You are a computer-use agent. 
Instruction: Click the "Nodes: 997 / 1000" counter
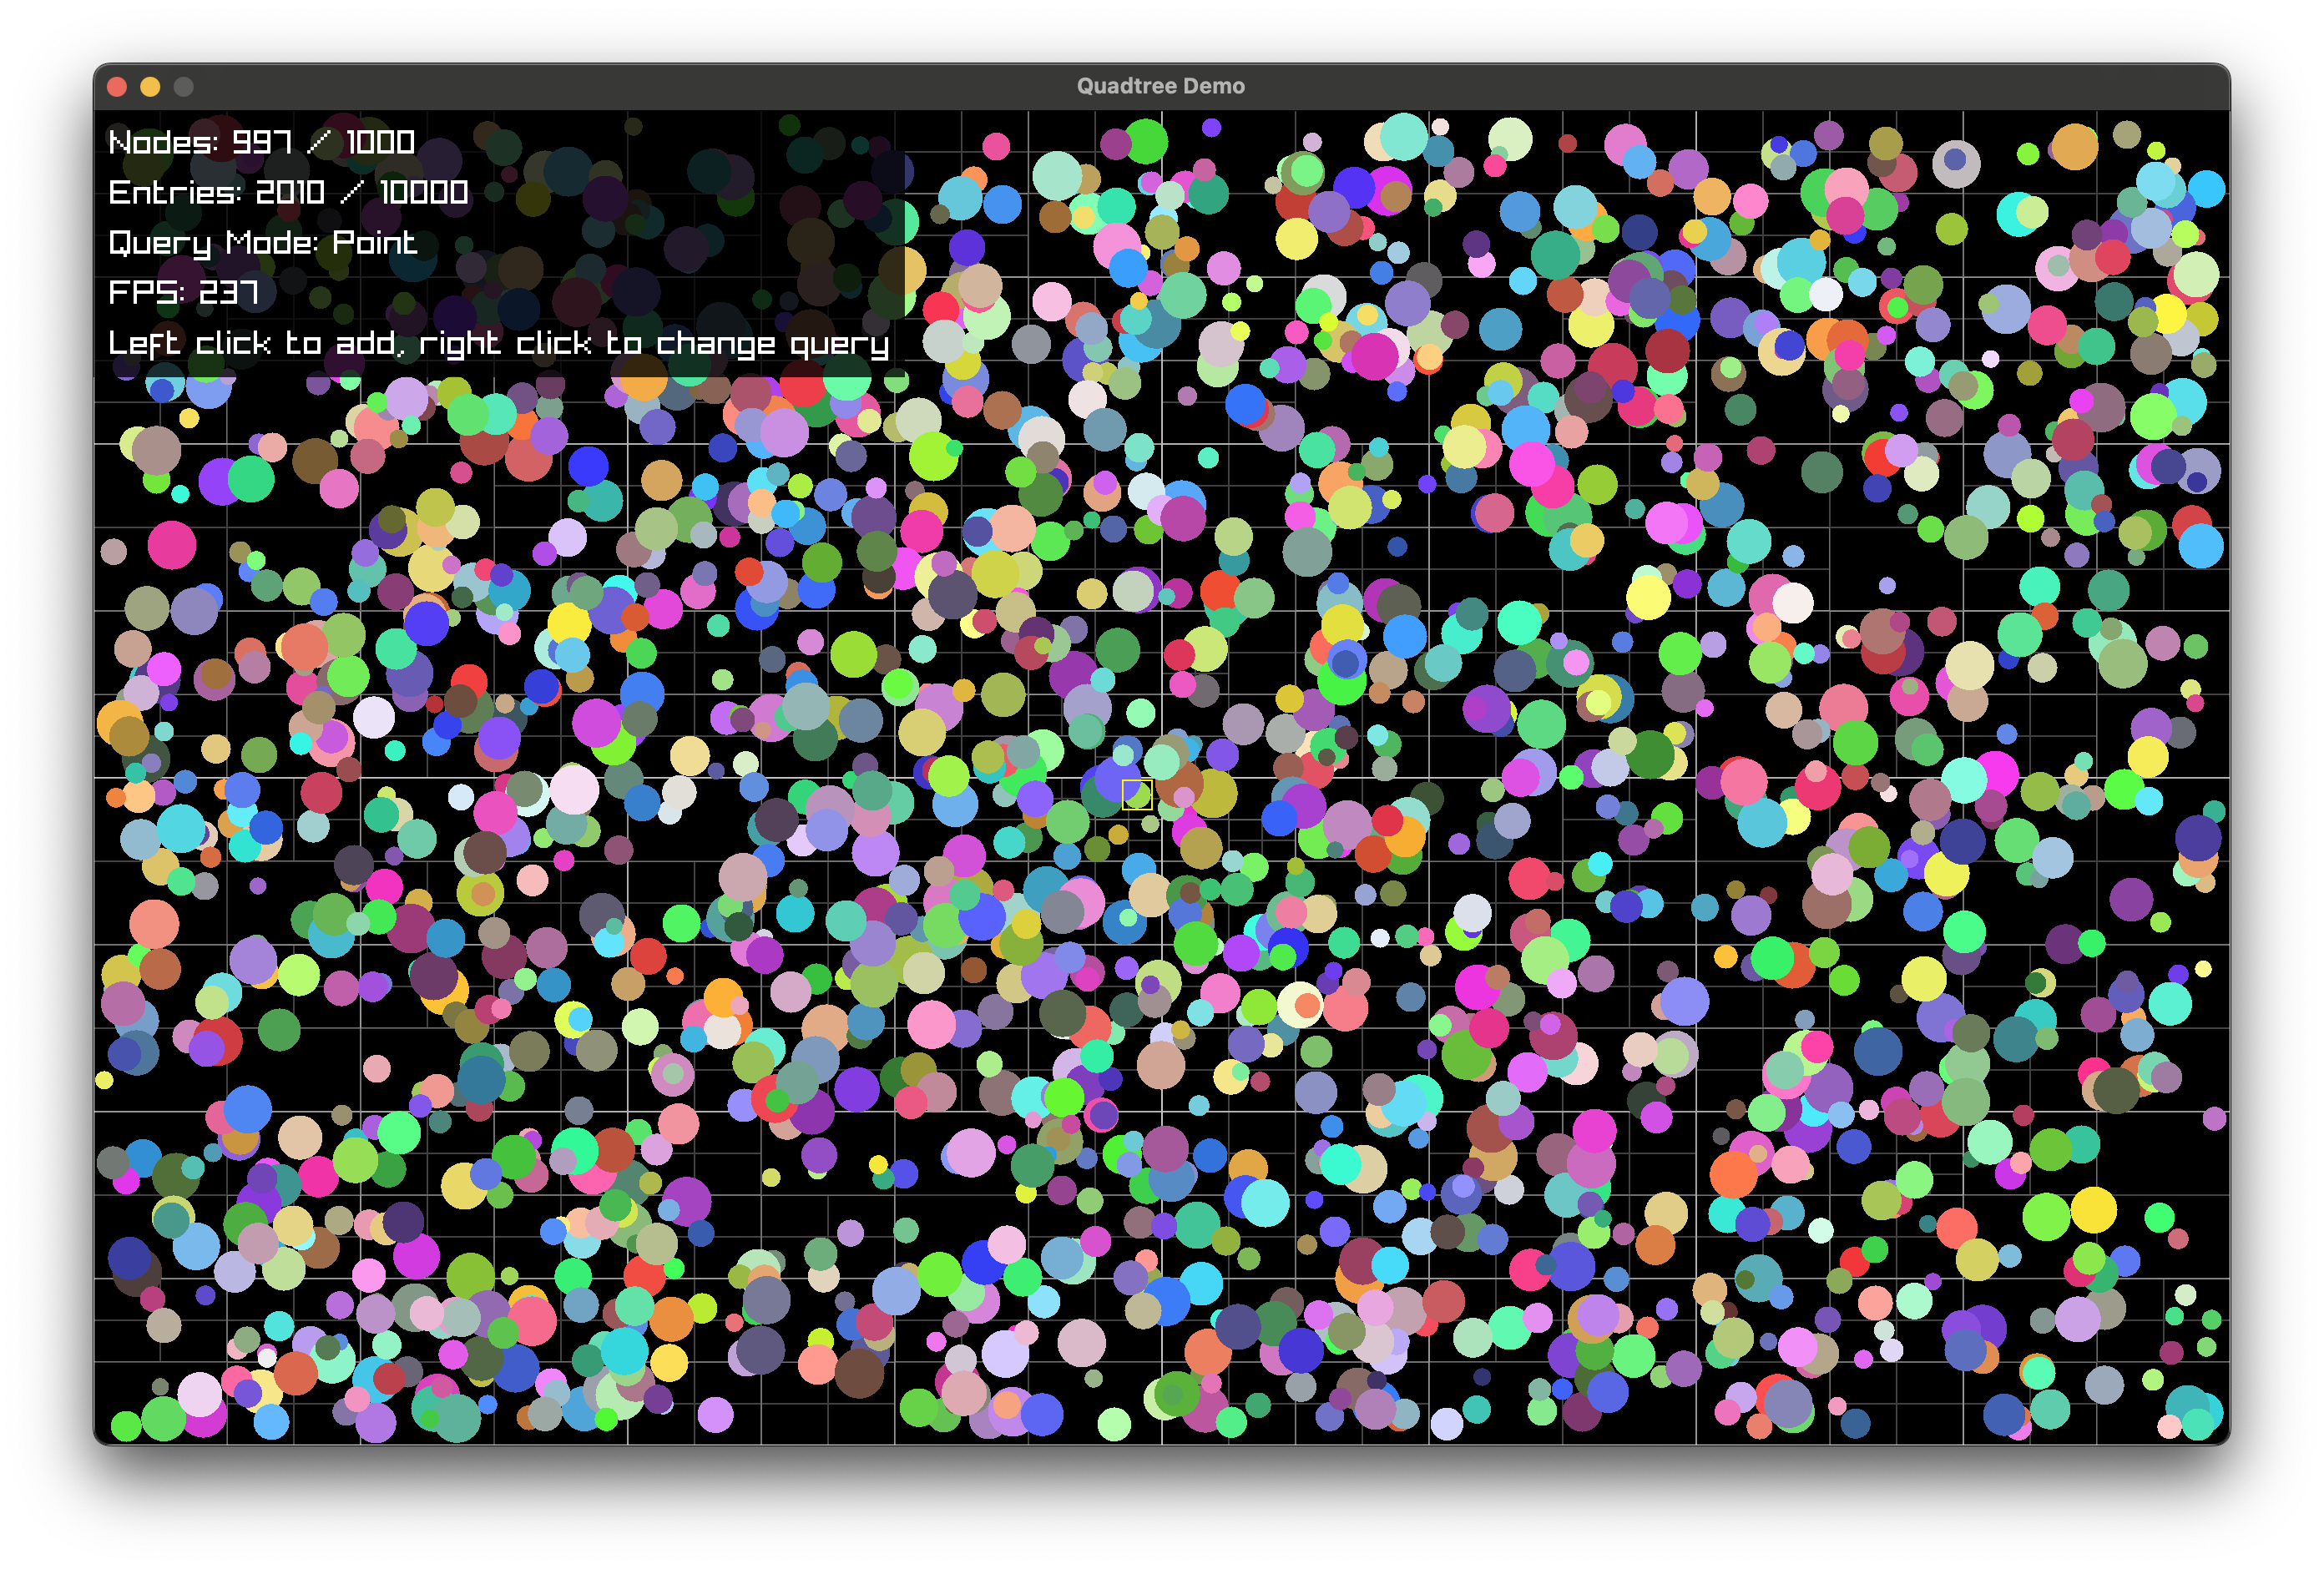(x=261, y=142)
